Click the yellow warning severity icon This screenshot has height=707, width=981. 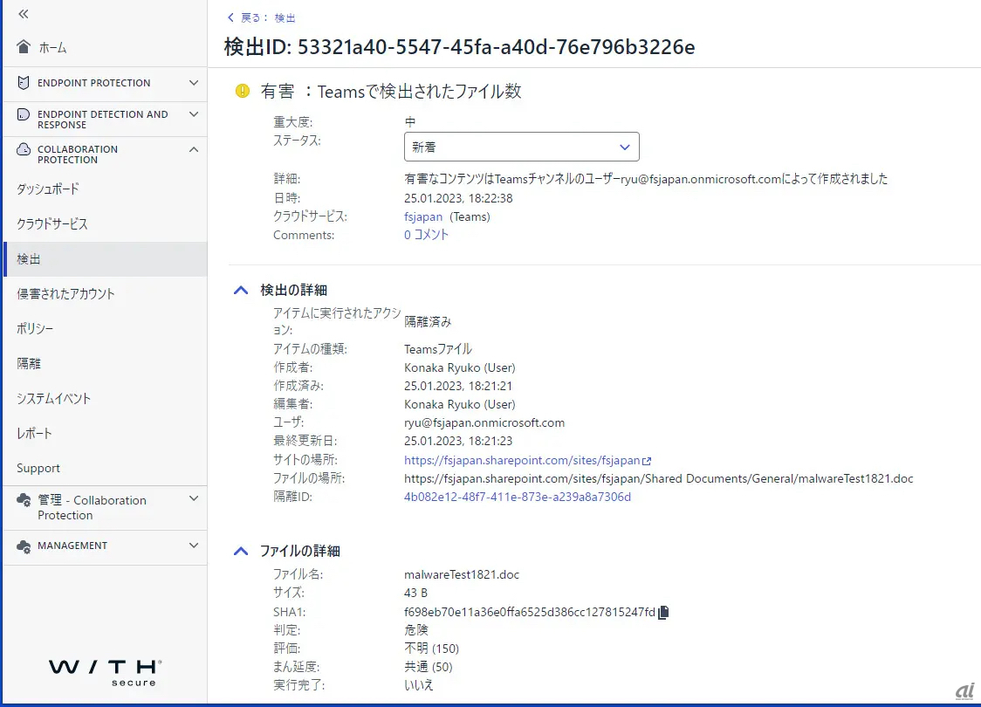coord(243,91)
